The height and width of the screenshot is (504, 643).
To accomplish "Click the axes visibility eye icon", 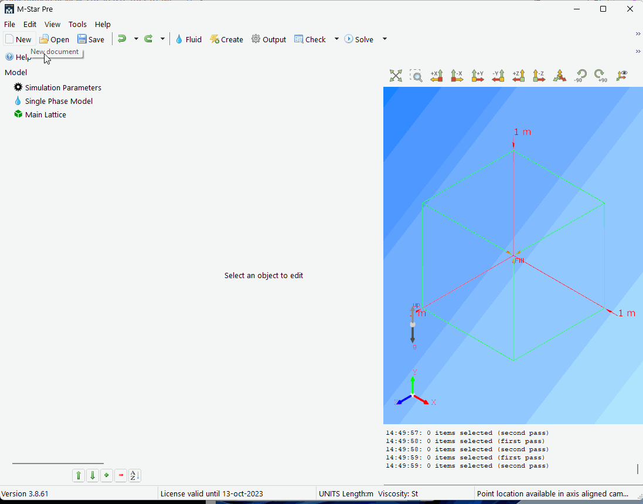I will pyautogui.click(x=622, y=76).
